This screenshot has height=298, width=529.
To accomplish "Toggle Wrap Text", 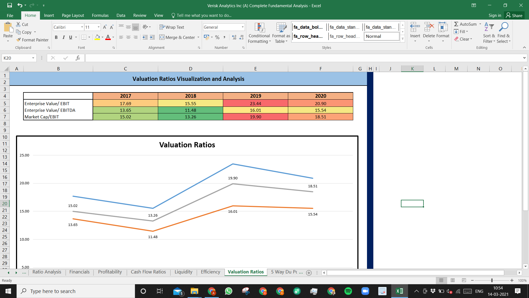I will (172, 27).
